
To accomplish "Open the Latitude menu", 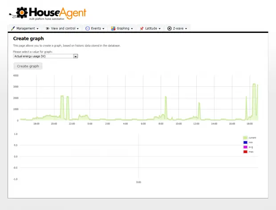I will [150, 28].
